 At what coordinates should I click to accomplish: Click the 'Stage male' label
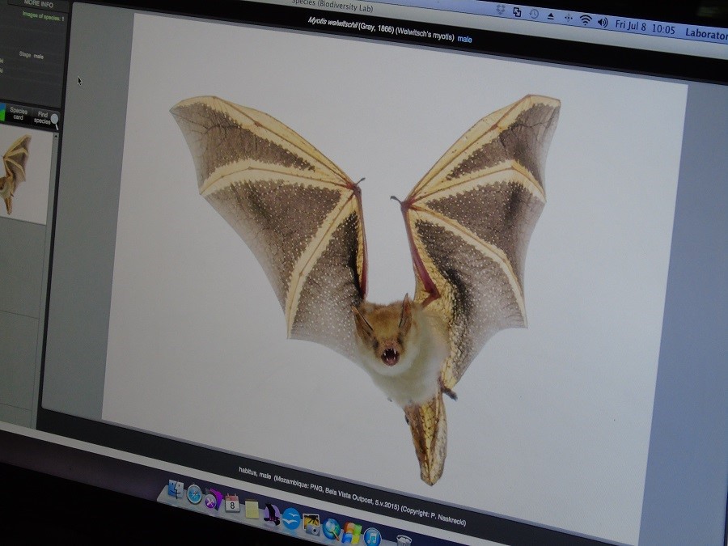point(31,55)
